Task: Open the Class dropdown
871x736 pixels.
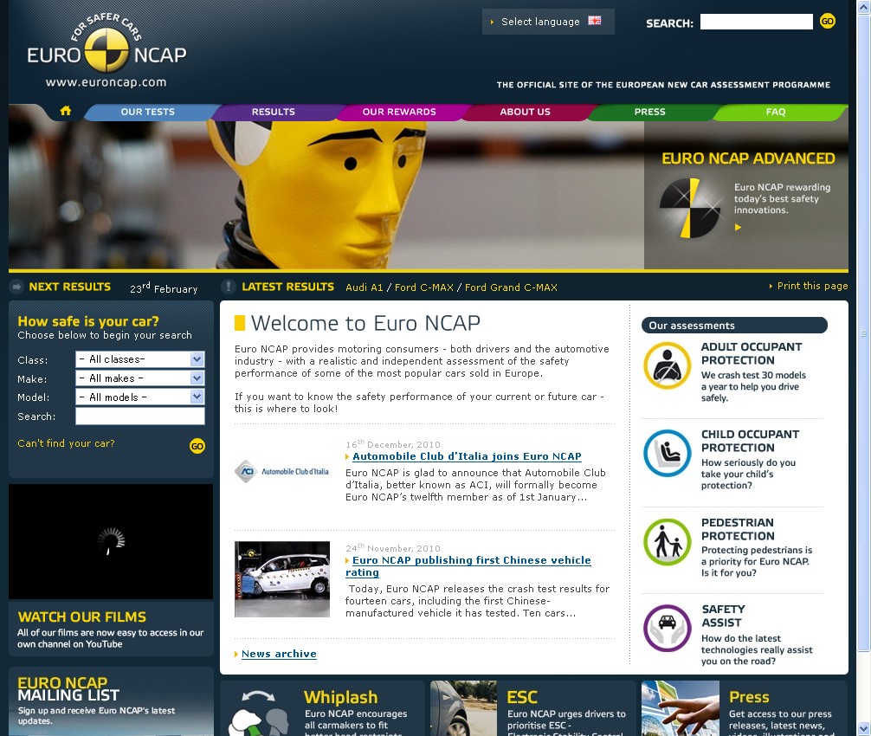Action: (x=140, y=359)
